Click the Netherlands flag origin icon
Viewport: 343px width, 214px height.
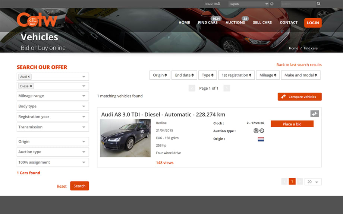pyautogui.click(x=261, y=139)
